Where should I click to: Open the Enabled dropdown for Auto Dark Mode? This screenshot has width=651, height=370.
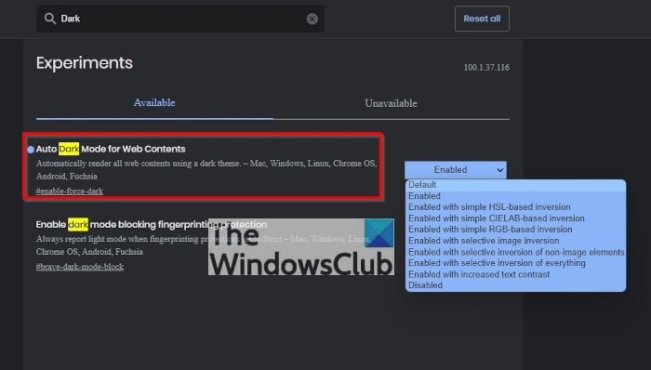pyautogui.click(x=456, y=169)
